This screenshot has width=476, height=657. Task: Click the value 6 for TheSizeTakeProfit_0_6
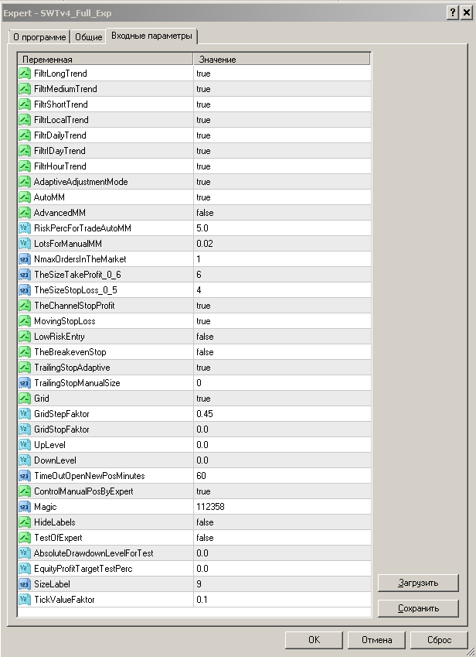199,275
